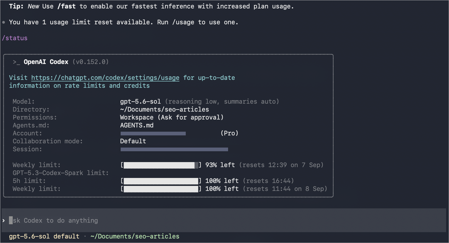Click the /status command text

(x=15, y=38)
